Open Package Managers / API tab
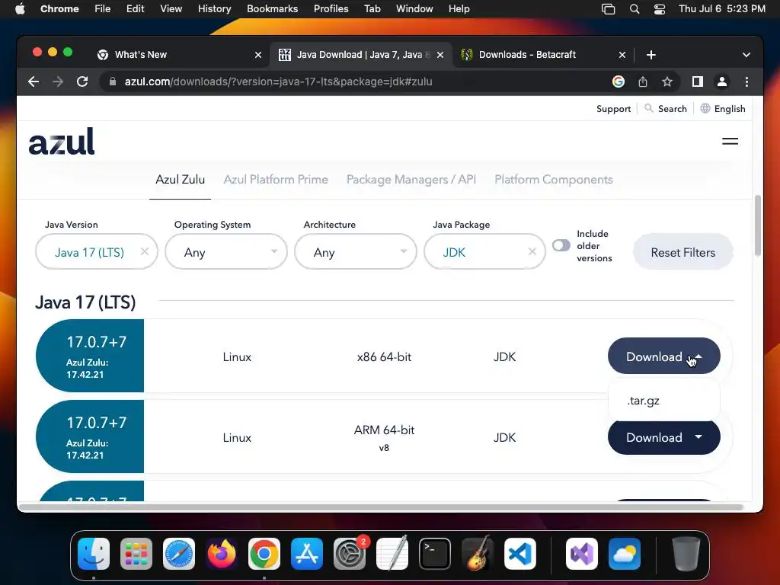The width and height of the screenshot is (780, 585). coord(411,180)
